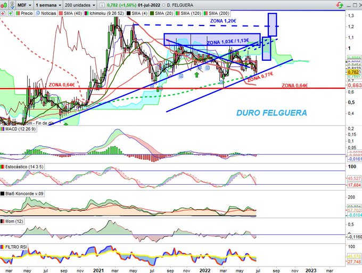The height and width of the screenshot is (273, 362).
Task: Open the Noticias news icon
Action: [38, 13]
